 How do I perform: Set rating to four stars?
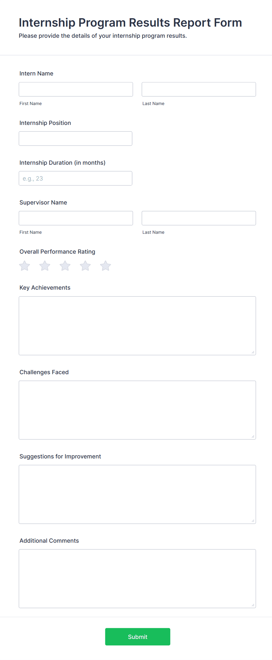85,266
